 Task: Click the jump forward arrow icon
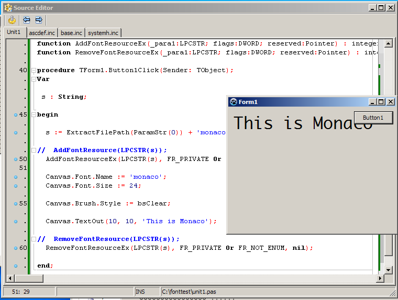[x=39, y=20]
